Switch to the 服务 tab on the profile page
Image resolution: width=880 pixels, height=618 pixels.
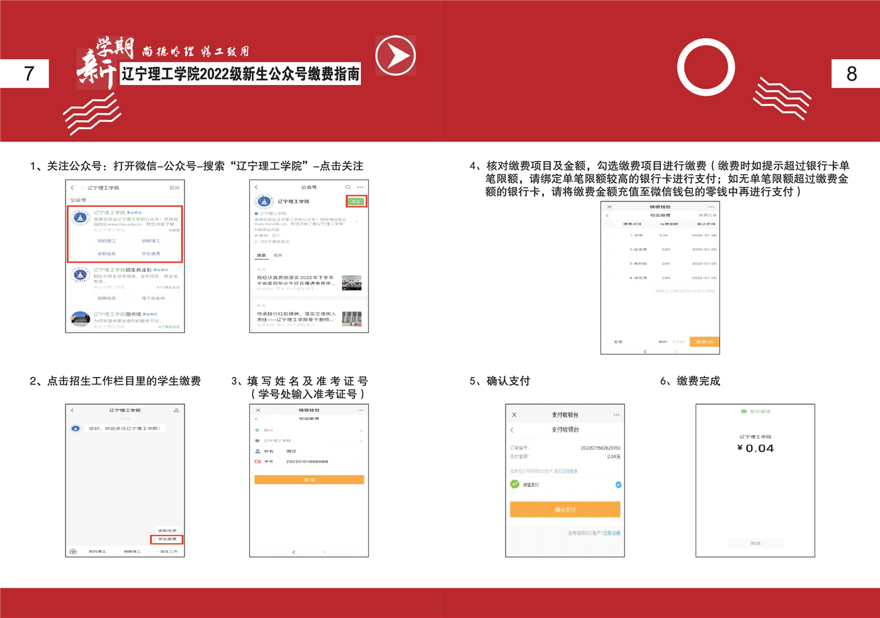tap(278, 256)
